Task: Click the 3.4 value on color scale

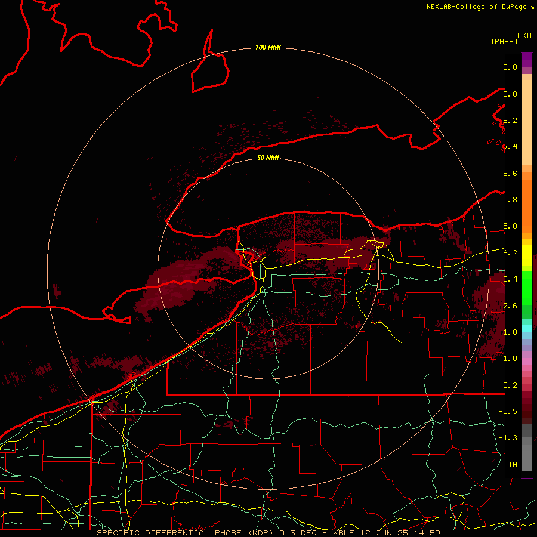Action: [510, 279]
